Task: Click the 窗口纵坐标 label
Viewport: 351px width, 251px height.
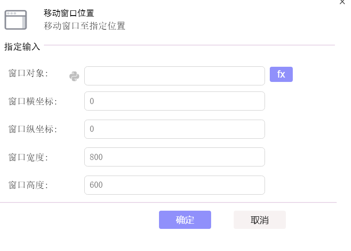Action: (33, 129)
